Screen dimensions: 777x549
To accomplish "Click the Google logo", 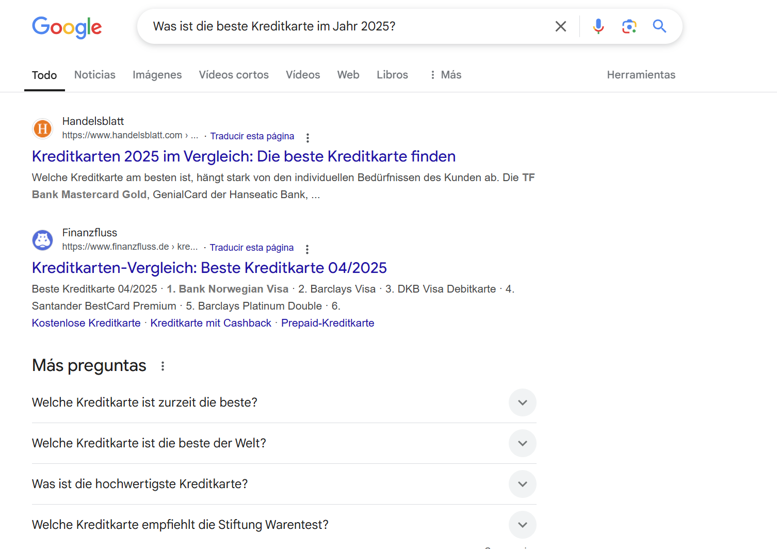I will coord(67,27).
